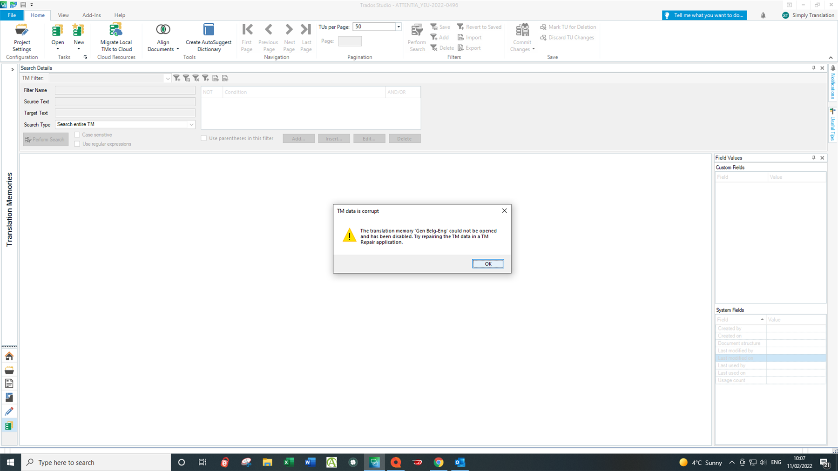Click Import filter in the ribbon

(x=469, y=37)
